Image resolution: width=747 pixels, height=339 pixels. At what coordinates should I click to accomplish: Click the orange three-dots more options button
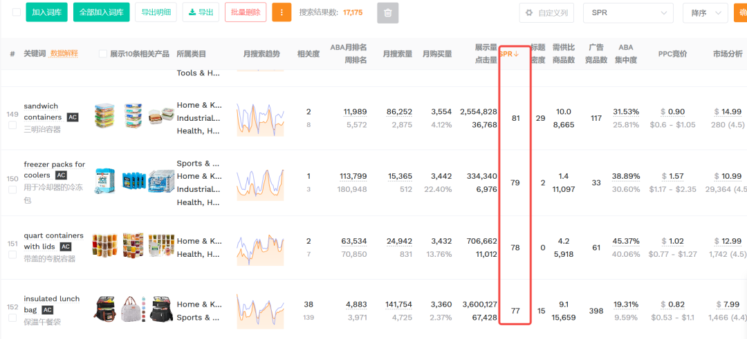point(282,12)
